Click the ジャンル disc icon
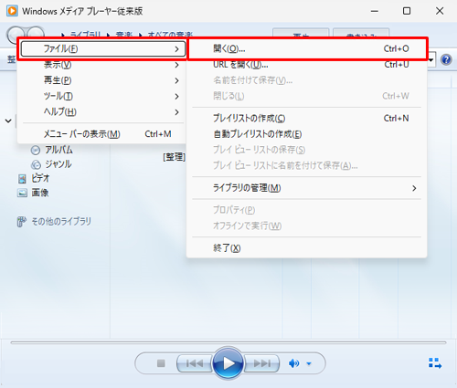The image size is (457, 388). (x=36, y=164)
